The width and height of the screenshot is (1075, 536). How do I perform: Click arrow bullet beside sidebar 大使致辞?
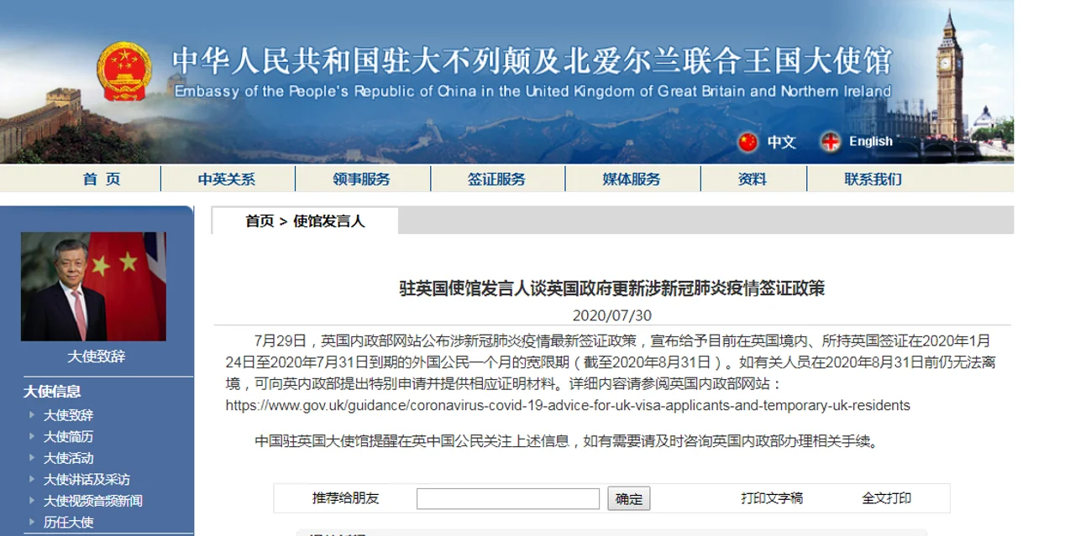click(x=32, y=414)
